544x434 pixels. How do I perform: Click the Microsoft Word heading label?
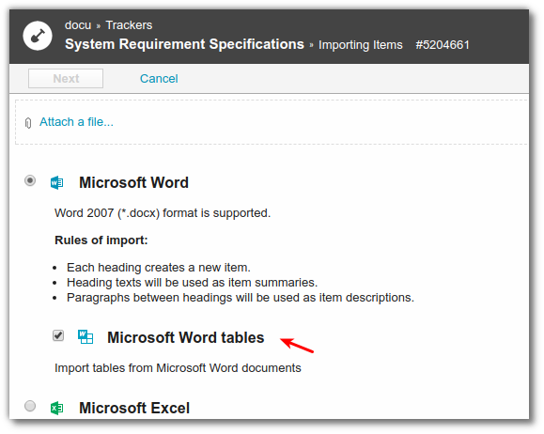pos(134,182)
